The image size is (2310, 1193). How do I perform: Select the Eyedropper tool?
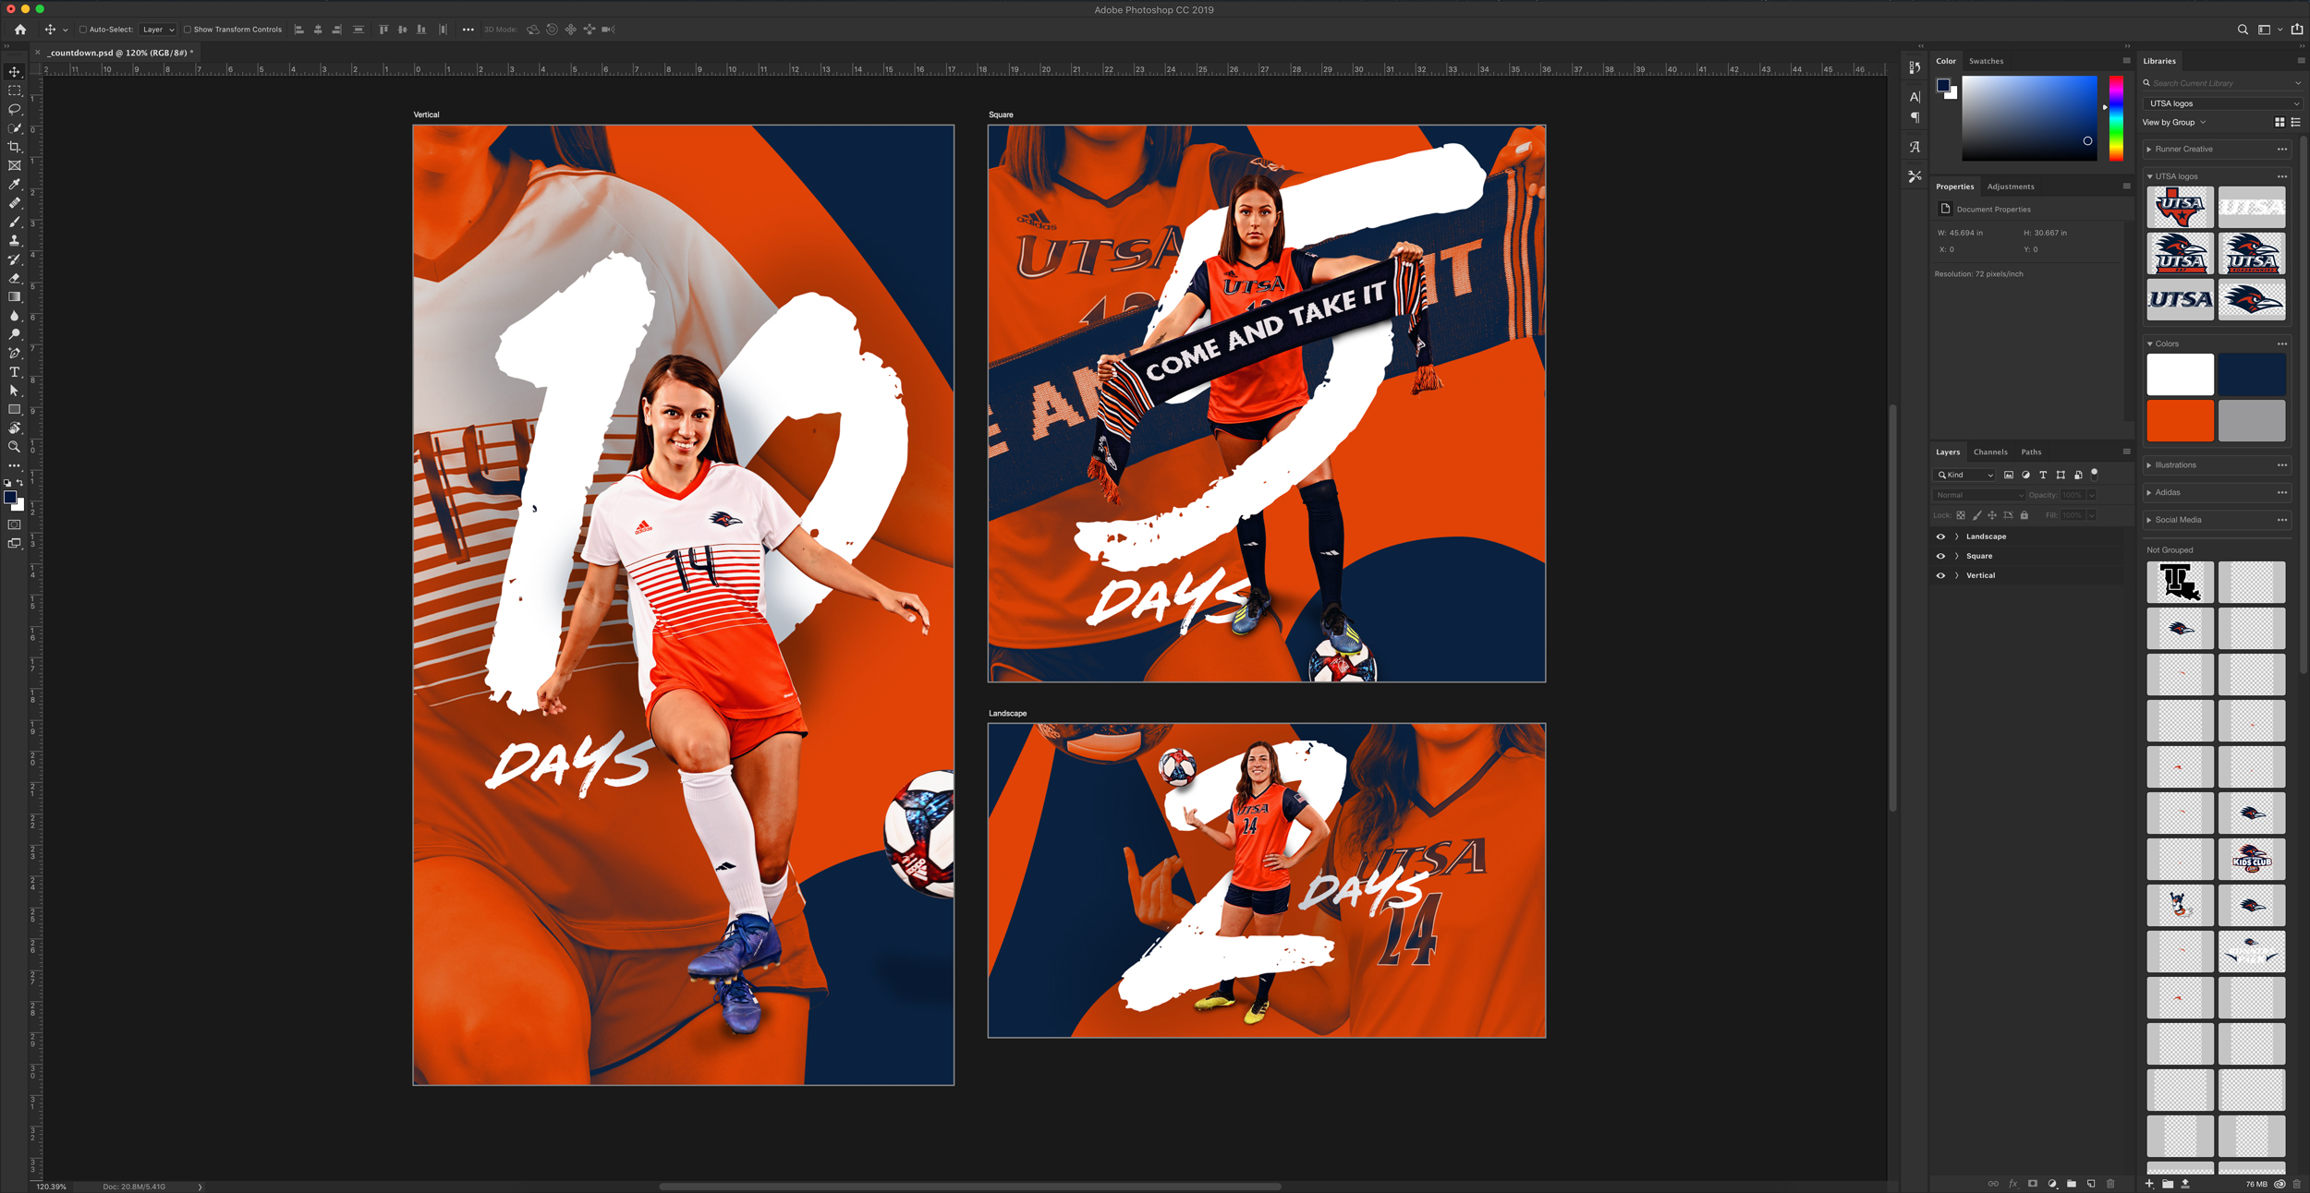click(15, 185)
